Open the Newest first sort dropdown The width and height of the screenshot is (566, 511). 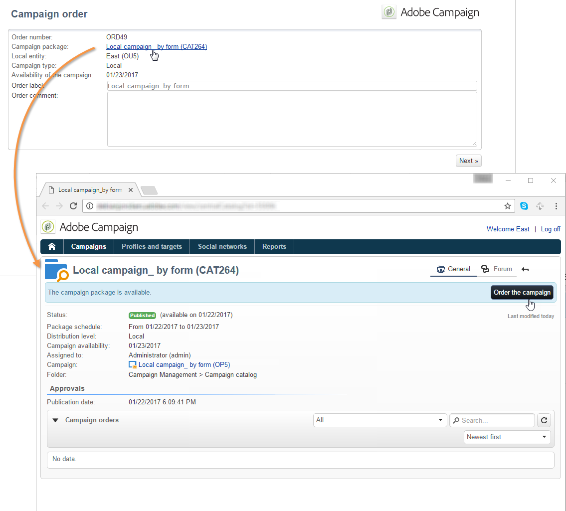[507, 437]
